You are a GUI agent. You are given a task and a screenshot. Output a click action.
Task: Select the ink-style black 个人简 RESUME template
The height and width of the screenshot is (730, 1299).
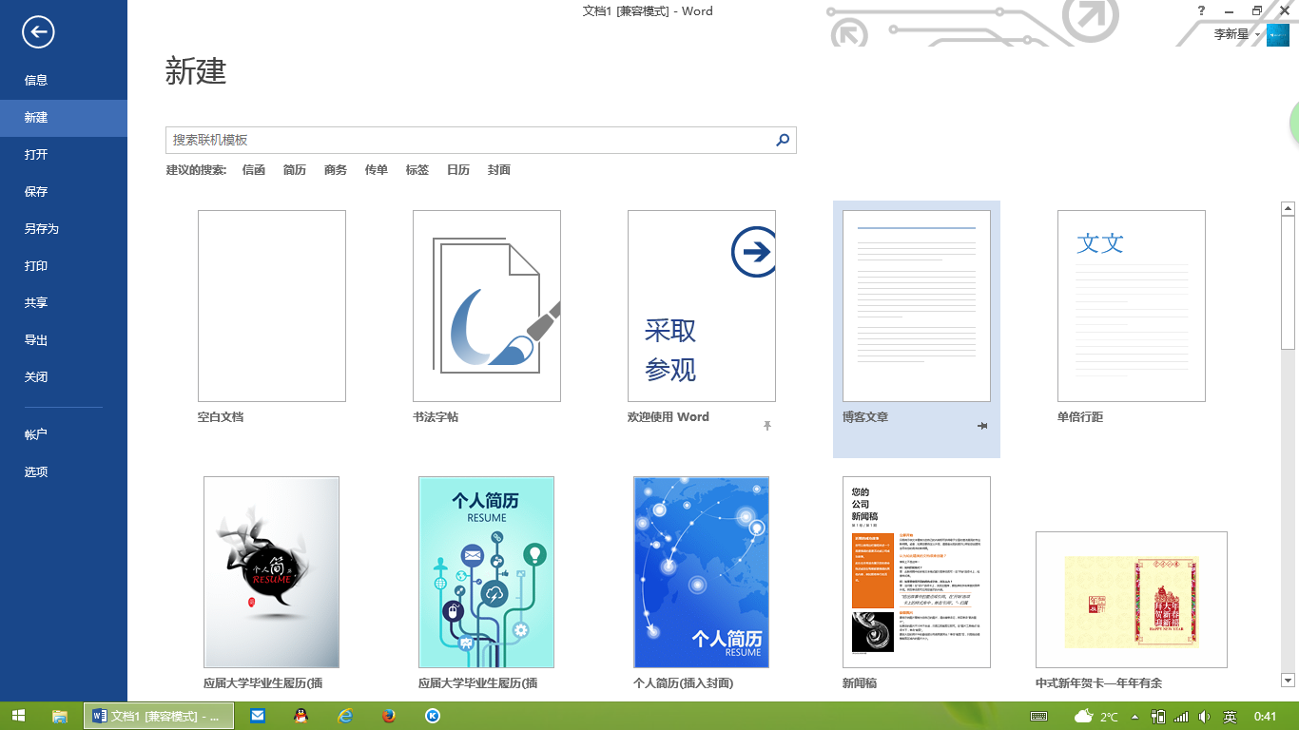pyautogui.click(x=272, y=572)
